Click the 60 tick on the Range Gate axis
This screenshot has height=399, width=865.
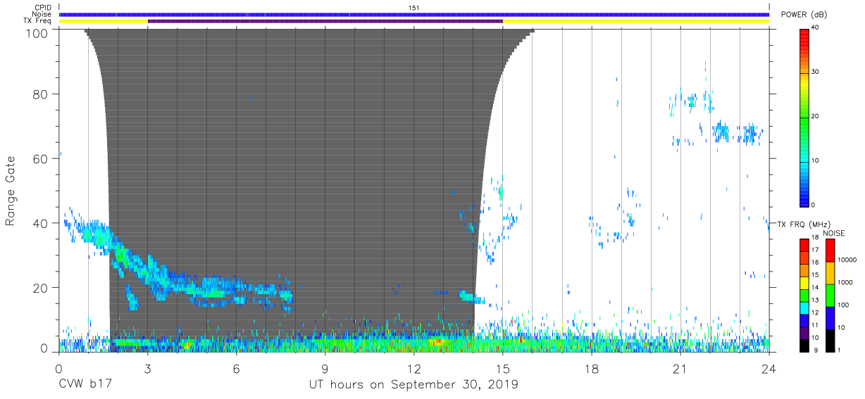tap(42, 158)
